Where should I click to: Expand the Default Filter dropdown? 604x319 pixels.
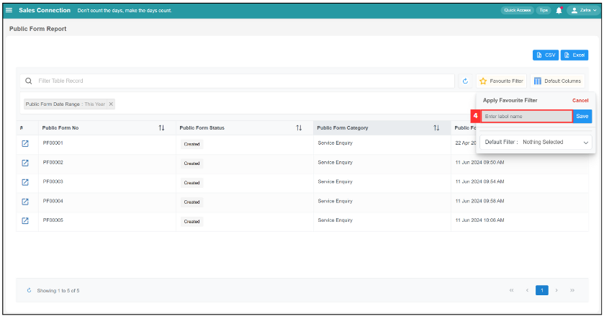click(536, 142)
